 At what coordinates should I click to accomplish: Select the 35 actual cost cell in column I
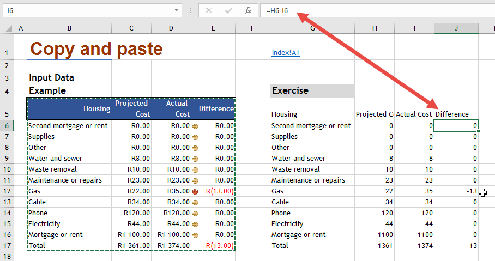(414, 191)
